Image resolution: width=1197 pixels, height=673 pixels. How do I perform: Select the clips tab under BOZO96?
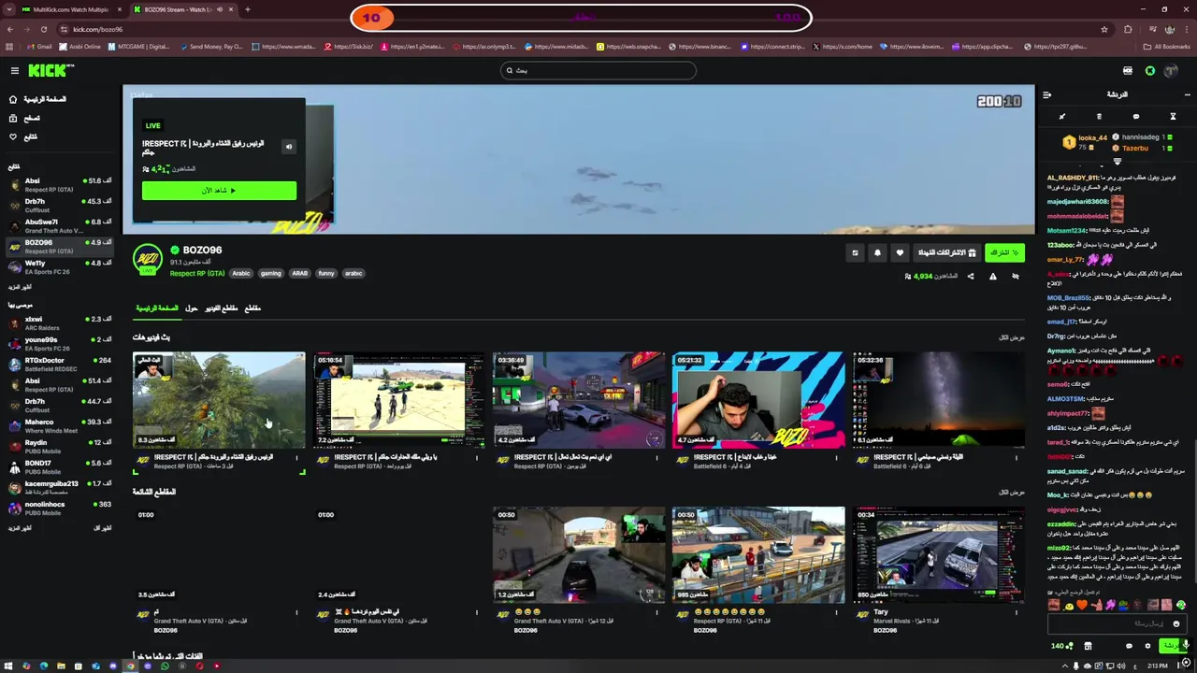[x=252, y=308]
